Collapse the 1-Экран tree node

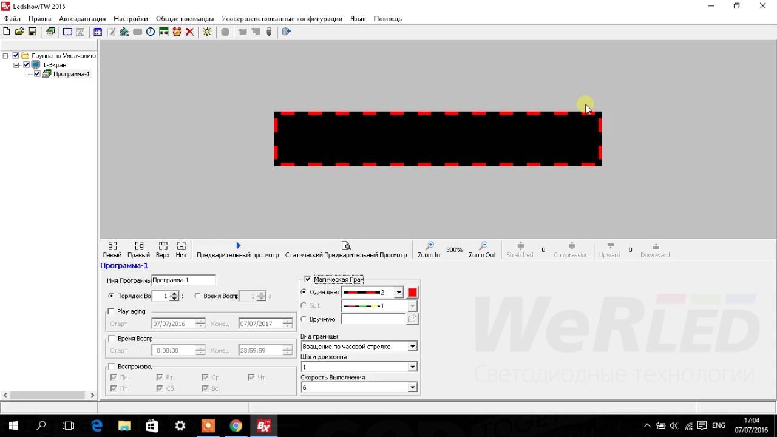(x=16, y=65)
